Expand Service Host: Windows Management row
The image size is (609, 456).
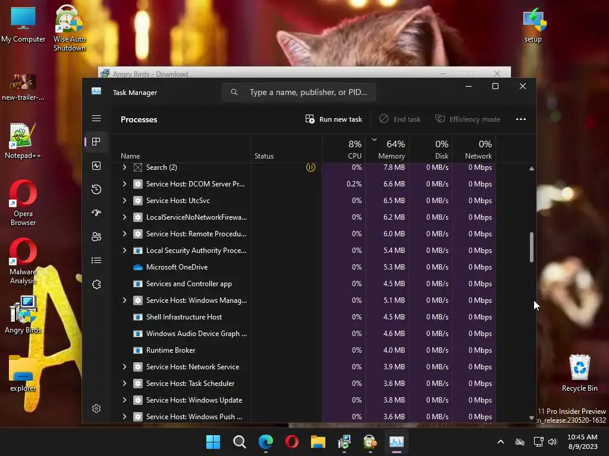point(124,300)
